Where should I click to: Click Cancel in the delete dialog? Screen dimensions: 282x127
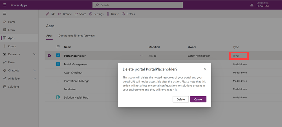198,99
